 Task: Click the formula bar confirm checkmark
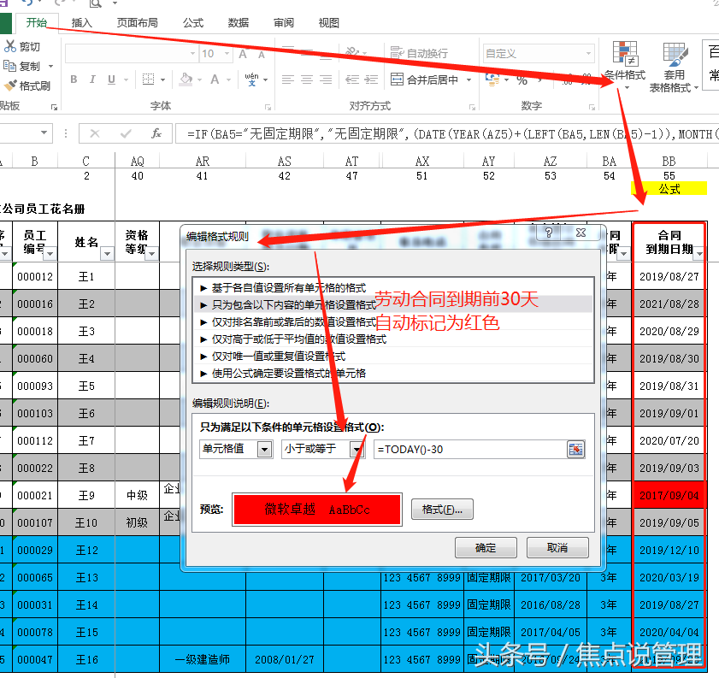[x=125, y=133]
